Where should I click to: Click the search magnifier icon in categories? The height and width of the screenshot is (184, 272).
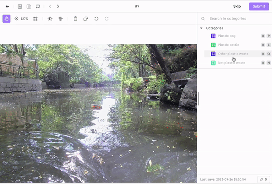click(203, 19)
